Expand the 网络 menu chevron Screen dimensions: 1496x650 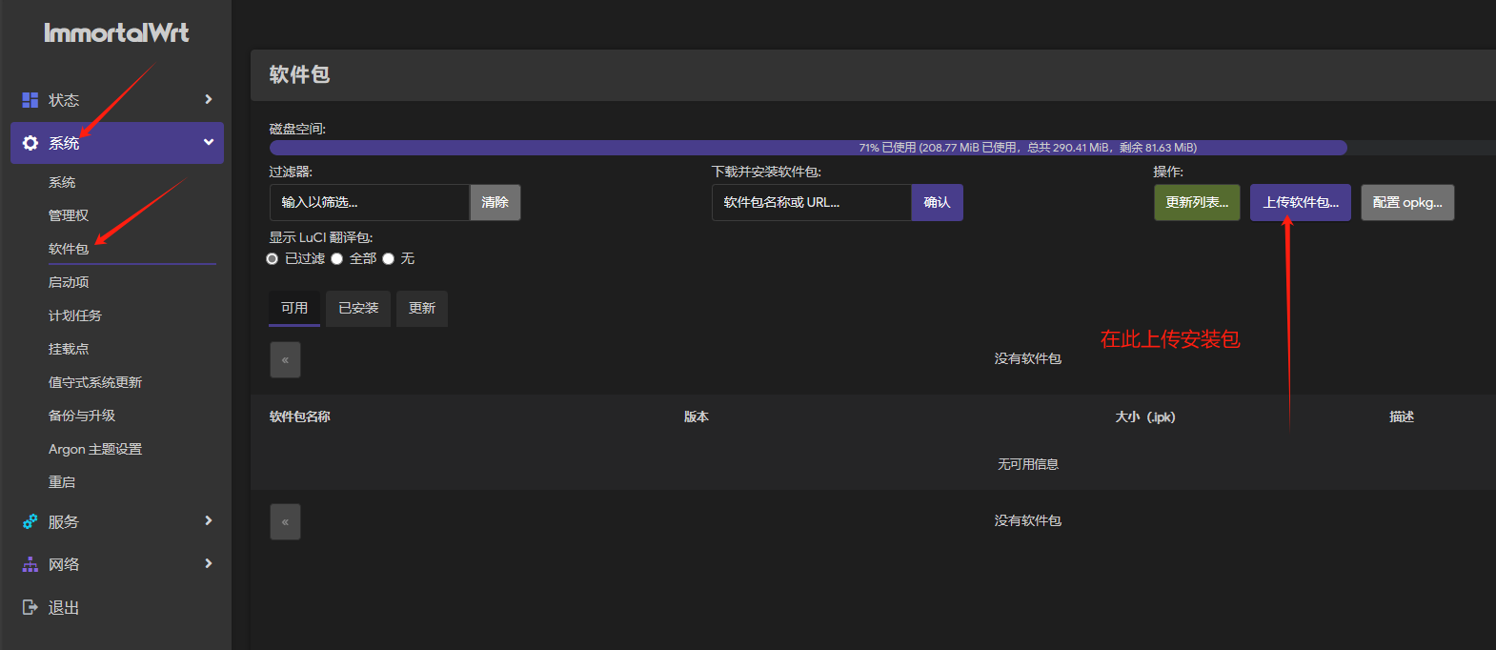pos(209,564)
